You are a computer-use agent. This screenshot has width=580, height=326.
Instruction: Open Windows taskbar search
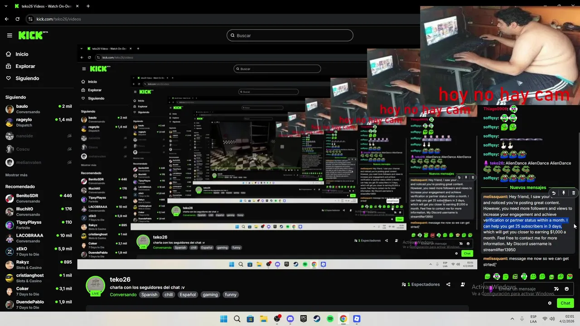click(237, 319)
